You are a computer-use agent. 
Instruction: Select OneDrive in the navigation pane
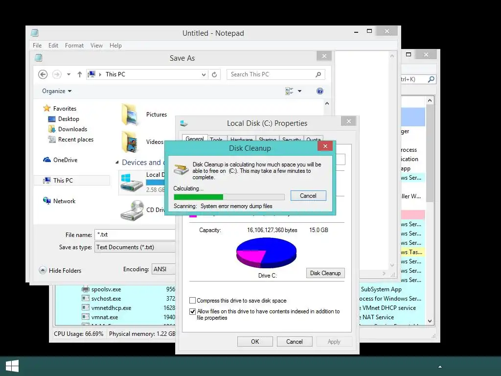[x=65, y=160]
